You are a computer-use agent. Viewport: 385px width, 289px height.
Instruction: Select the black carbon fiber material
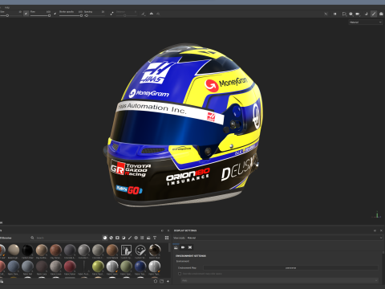coord(27,250)
